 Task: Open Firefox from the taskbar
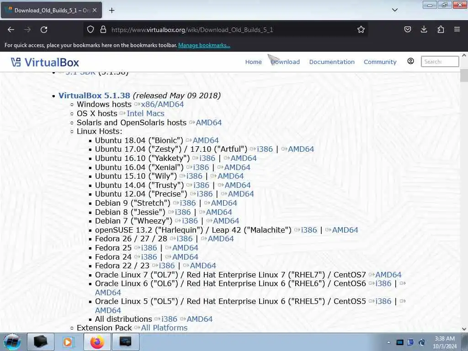pos(97,342)
